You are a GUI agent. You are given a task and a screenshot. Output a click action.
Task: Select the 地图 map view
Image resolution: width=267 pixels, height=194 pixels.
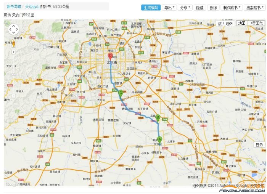click(x=241, y=23)
